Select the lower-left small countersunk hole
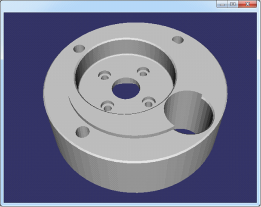Screen dimensions: 261x207 pyautogui.click(x=107, y=105)
